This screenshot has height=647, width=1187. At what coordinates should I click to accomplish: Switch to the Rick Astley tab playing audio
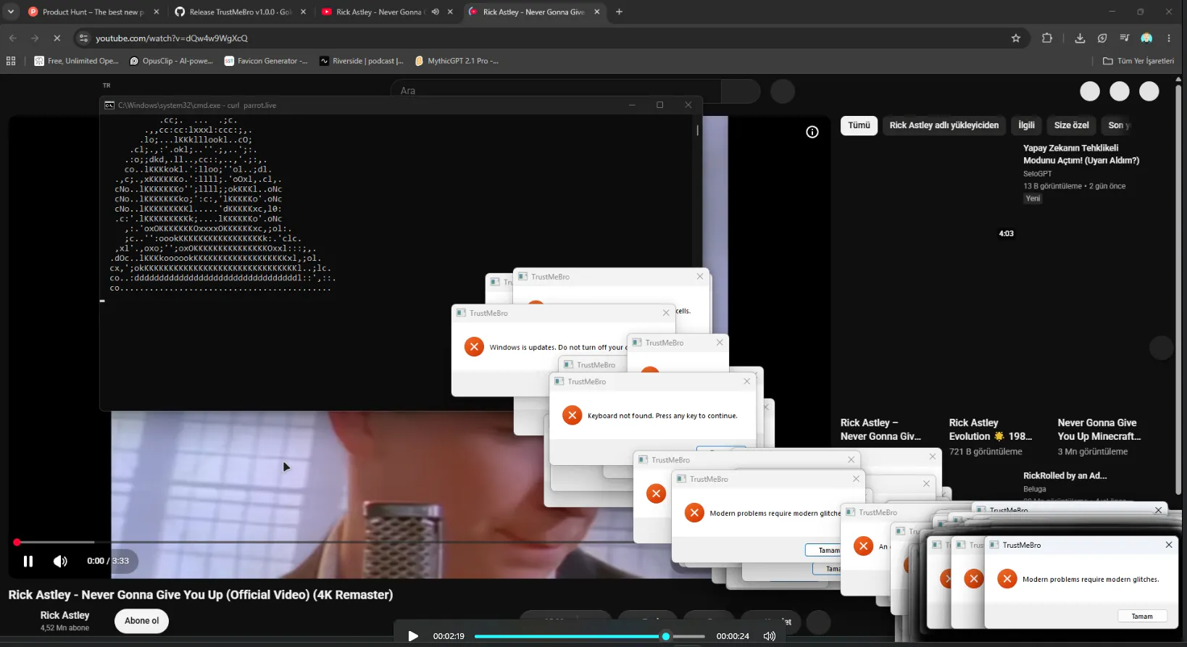(x=378, y=12)
